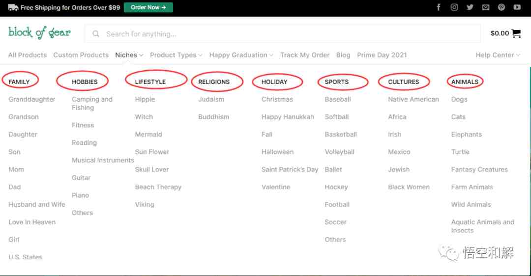Open the Happy Hanukkah niche
531x276 pixels.
(288, 117)
